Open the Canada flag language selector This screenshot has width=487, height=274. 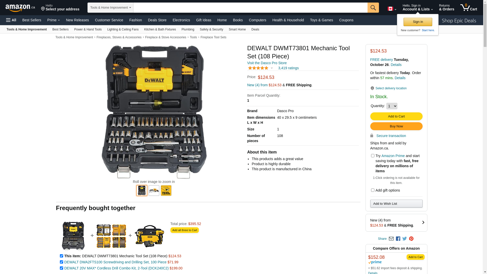(392, 9)
